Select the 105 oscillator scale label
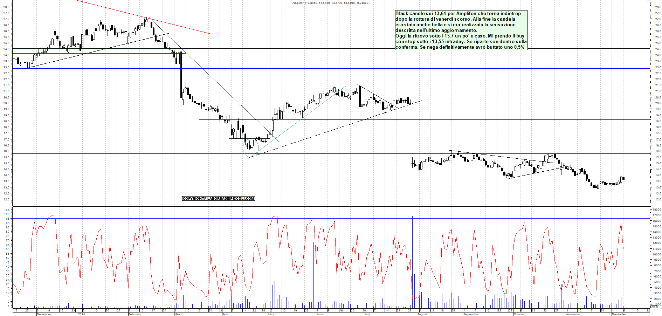Viewport: 662px width, 316px height. pyautogui.click(x=7, y=210)
